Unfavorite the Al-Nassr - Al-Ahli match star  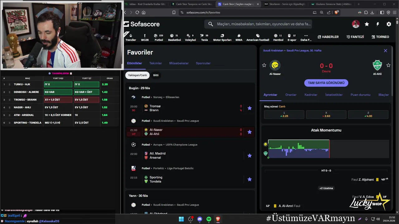[x=249, y=132]
